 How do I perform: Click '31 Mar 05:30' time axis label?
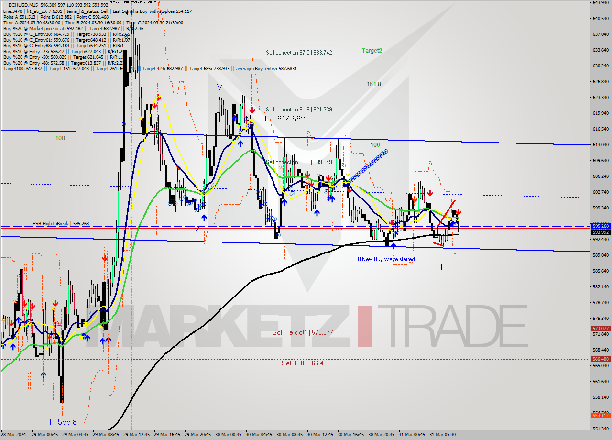click(x=443, y=435)
